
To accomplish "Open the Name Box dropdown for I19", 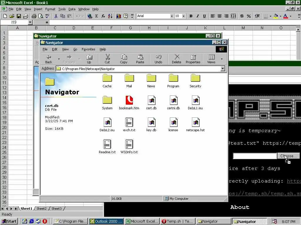I will pyautogui.click(x=30, y=23).
